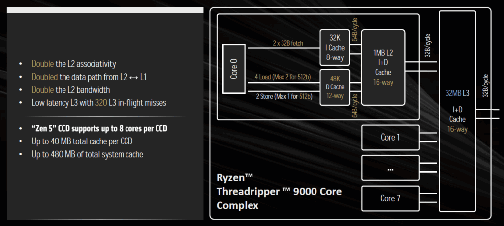Click '2 Store (Max 1 for 512b)' label
The height and width of the screenshot is (226, 504).
point(284,96)
